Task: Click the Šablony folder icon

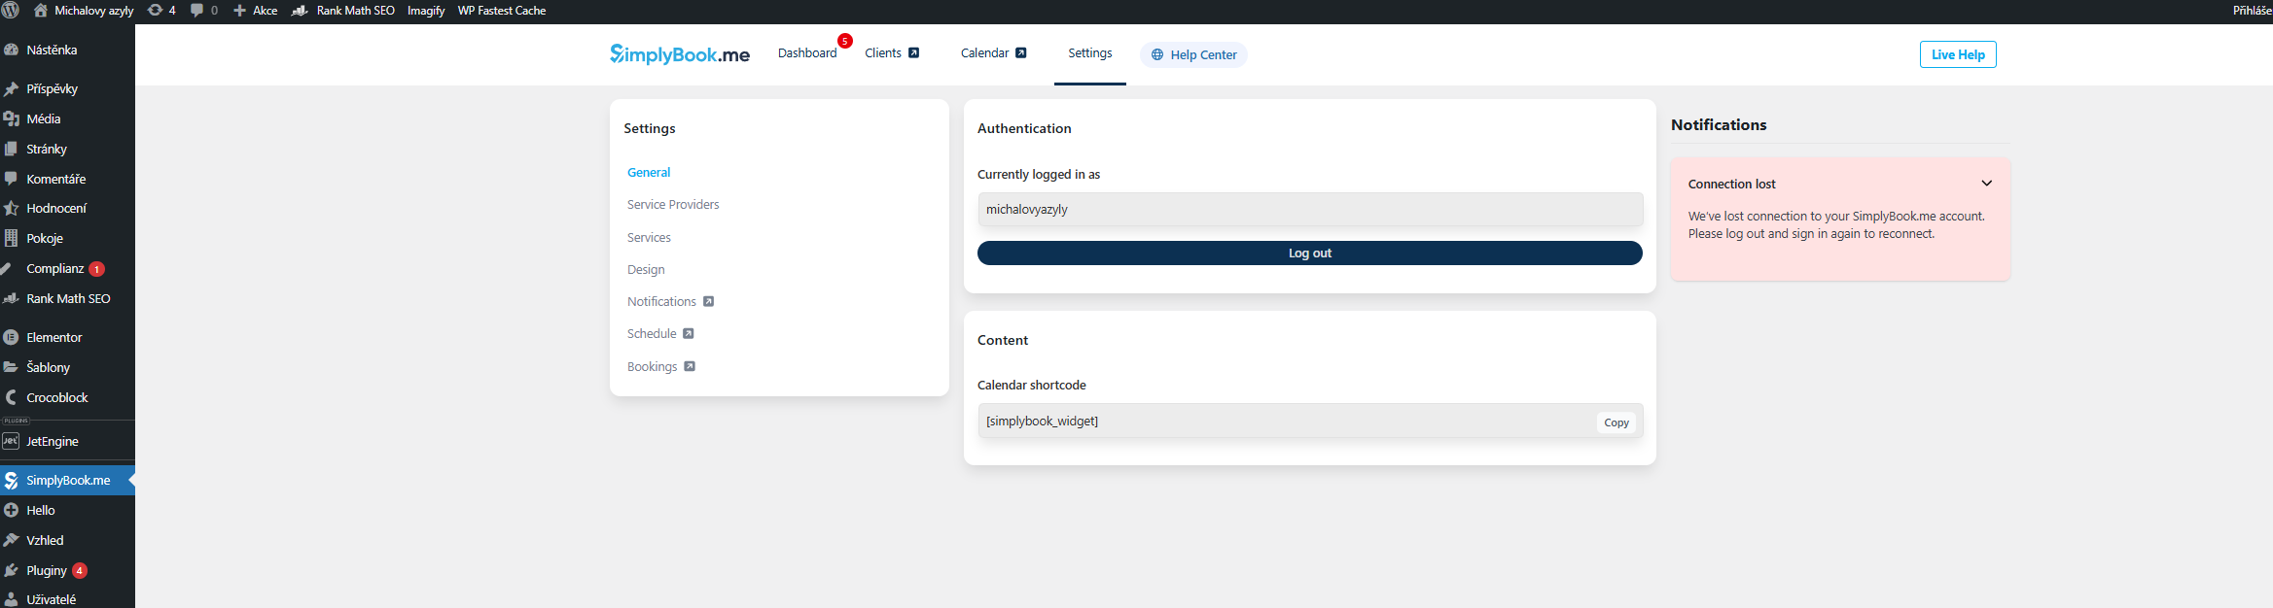Action: tap(11, 367)
